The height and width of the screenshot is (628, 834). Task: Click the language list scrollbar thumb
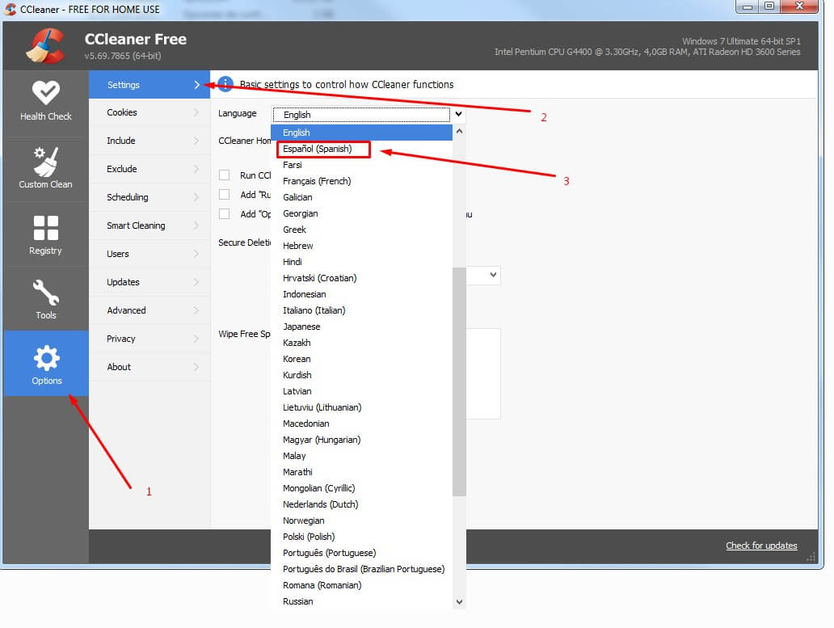(x=460, y=381)
